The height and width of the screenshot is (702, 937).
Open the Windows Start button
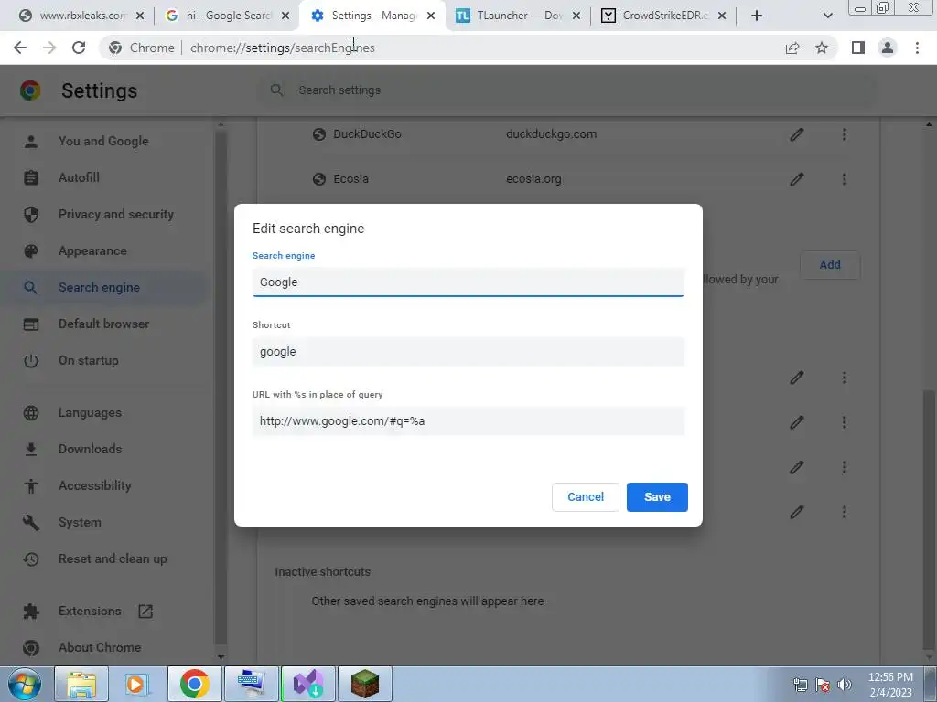tap(25, 684)
